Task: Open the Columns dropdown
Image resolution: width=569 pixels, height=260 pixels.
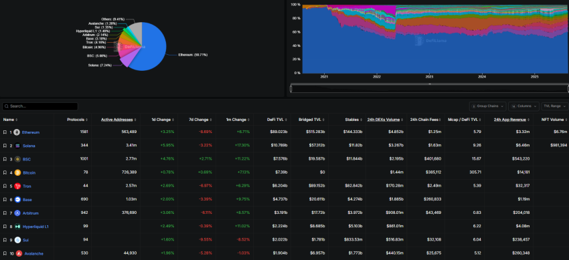Action: click(523, 106)
